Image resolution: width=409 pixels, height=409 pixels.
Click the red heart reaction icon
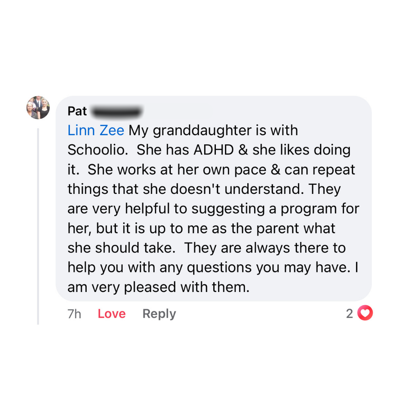click(365, 313)
